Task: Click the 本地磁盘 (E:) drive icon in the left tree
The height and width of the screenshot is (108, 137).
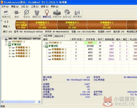Action: click(13, 50)
